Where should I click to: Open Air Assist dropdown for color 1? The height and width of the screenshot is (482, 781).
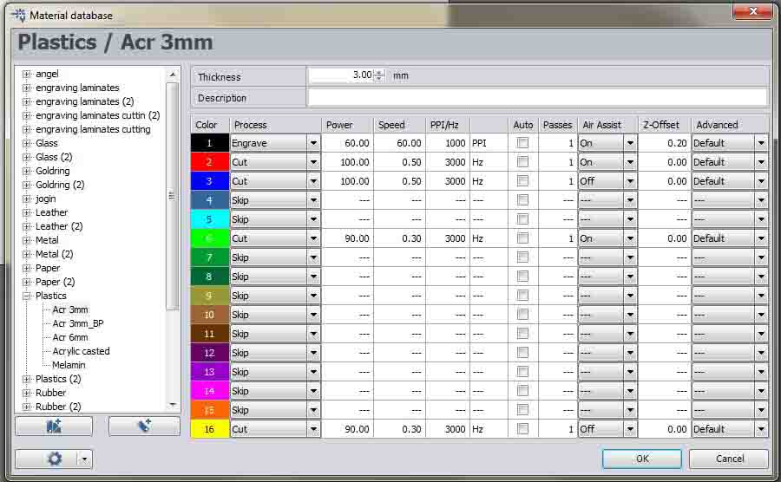[630, 143]
